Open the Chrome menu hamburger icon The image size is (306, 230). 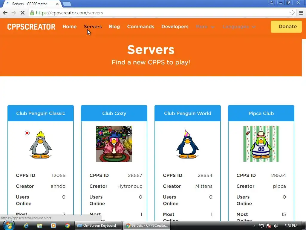[301, 13]
